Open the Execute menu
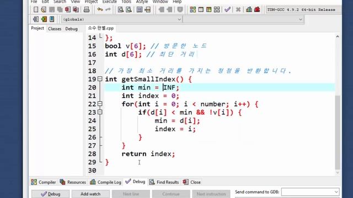This screenshot has width=353, height=198. [110, 2]
